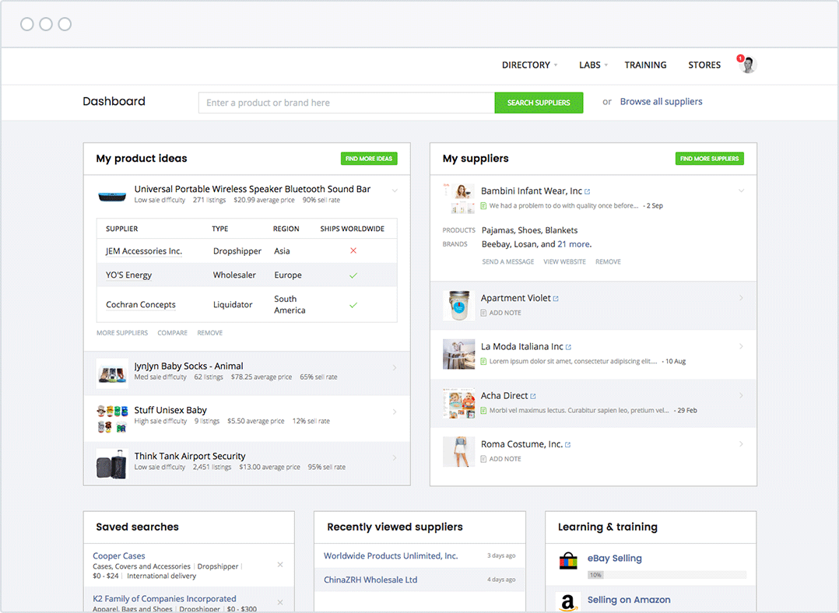Open the Directory dropdown menu

[529, 65]
